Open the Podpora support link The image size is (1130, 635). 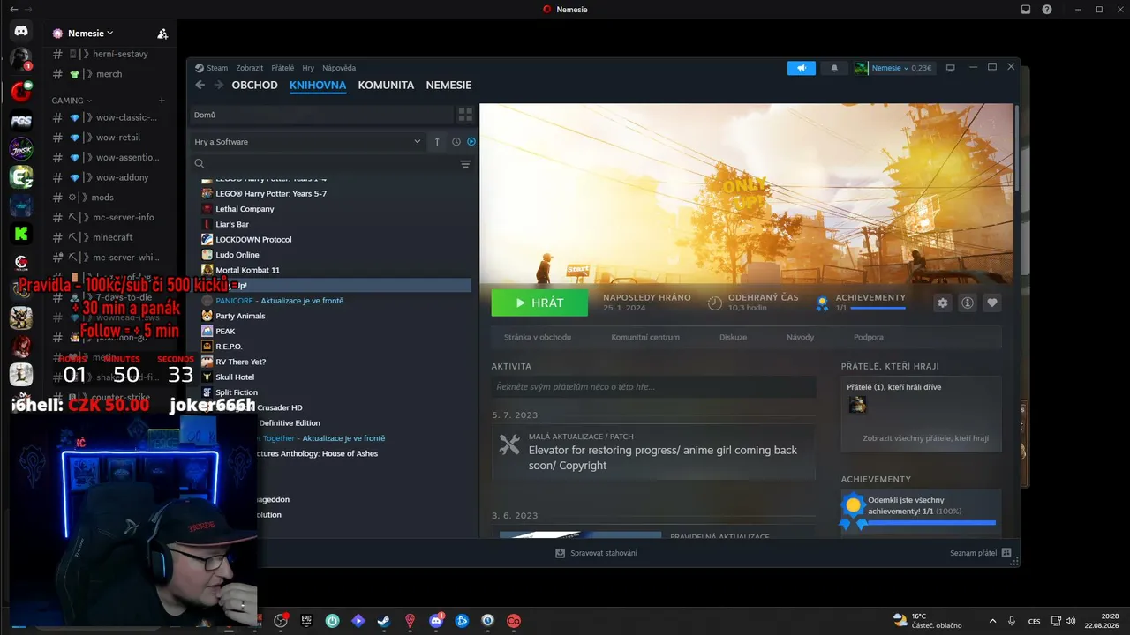click(x=869, y=338)
